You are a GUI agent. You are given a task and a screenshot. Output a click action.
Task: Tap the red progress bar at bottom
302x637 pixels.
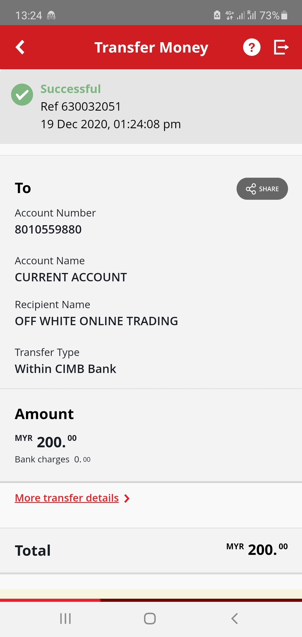(x=50, y=600)
